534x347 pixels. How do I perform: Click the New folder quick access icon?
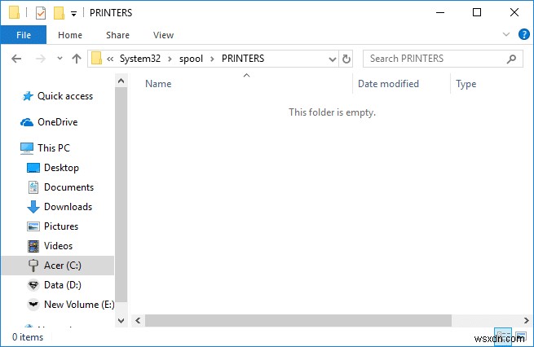pyautogui.click(x=59, y=13)
